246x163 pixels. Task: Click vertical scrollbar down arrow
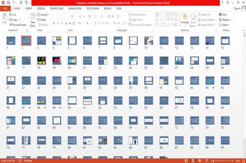click(x=245, y=156)
